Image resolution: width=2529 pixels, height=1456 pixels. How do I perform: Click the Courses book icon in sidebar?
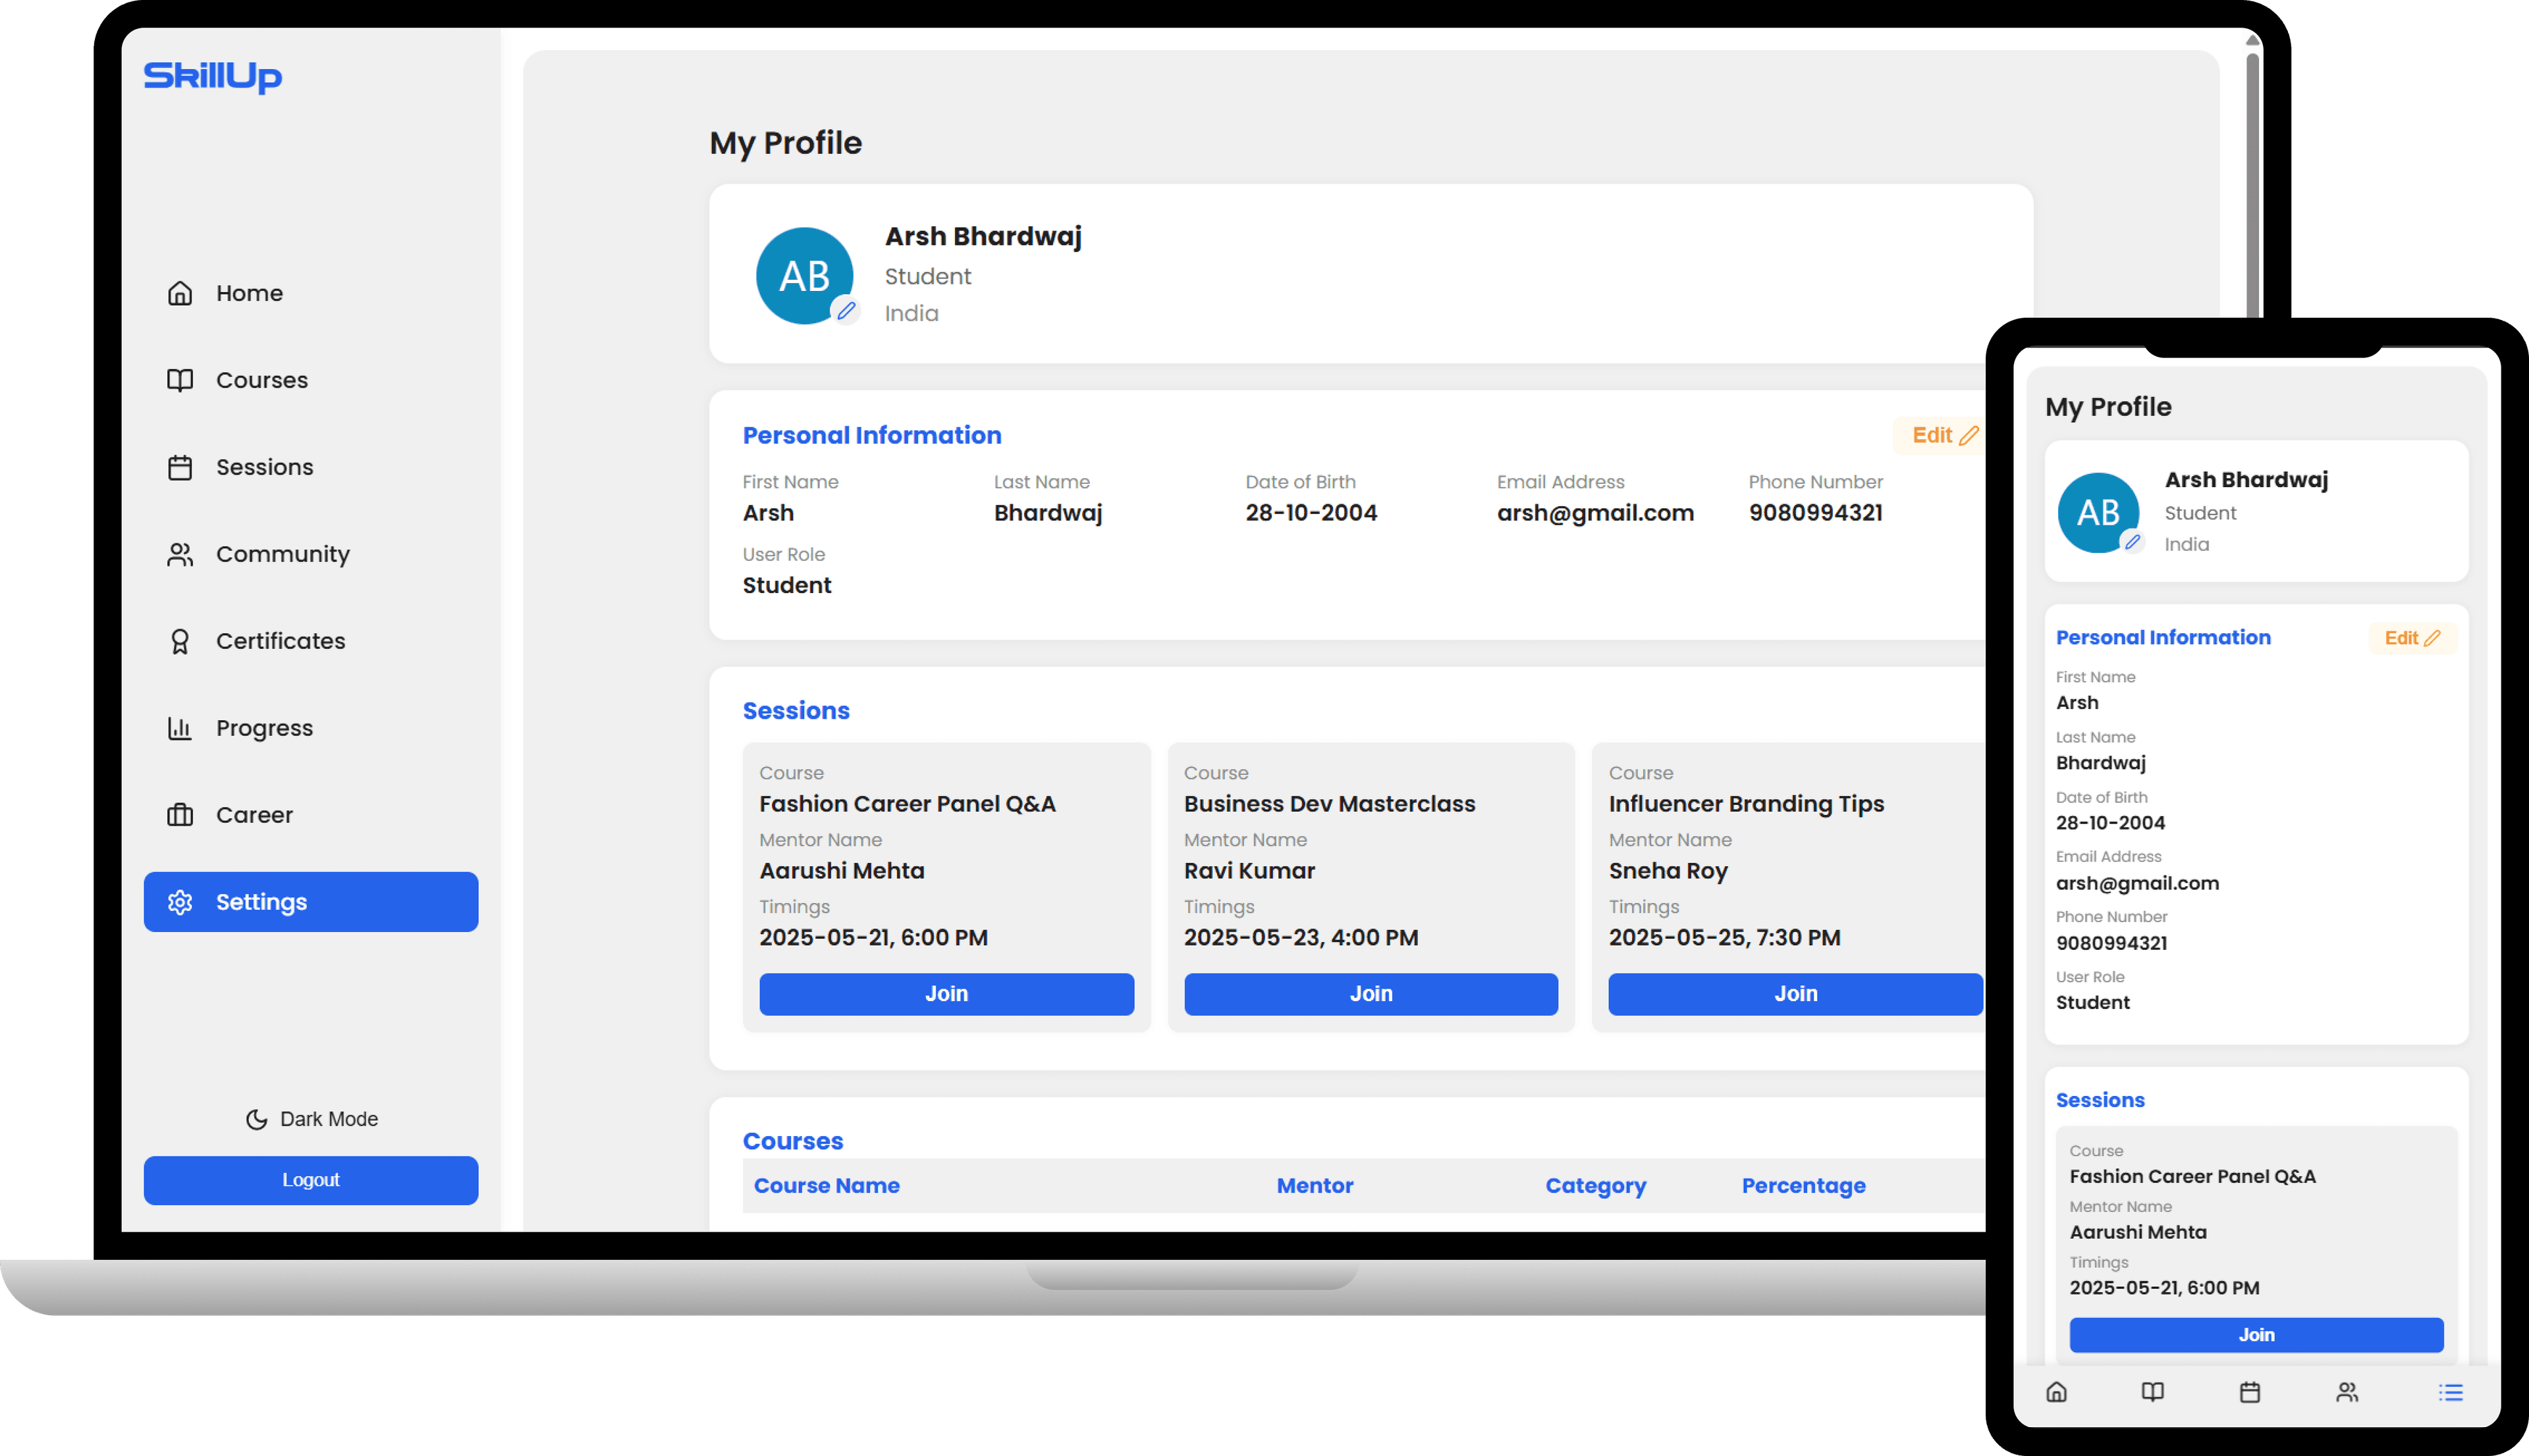coord(180,380)
